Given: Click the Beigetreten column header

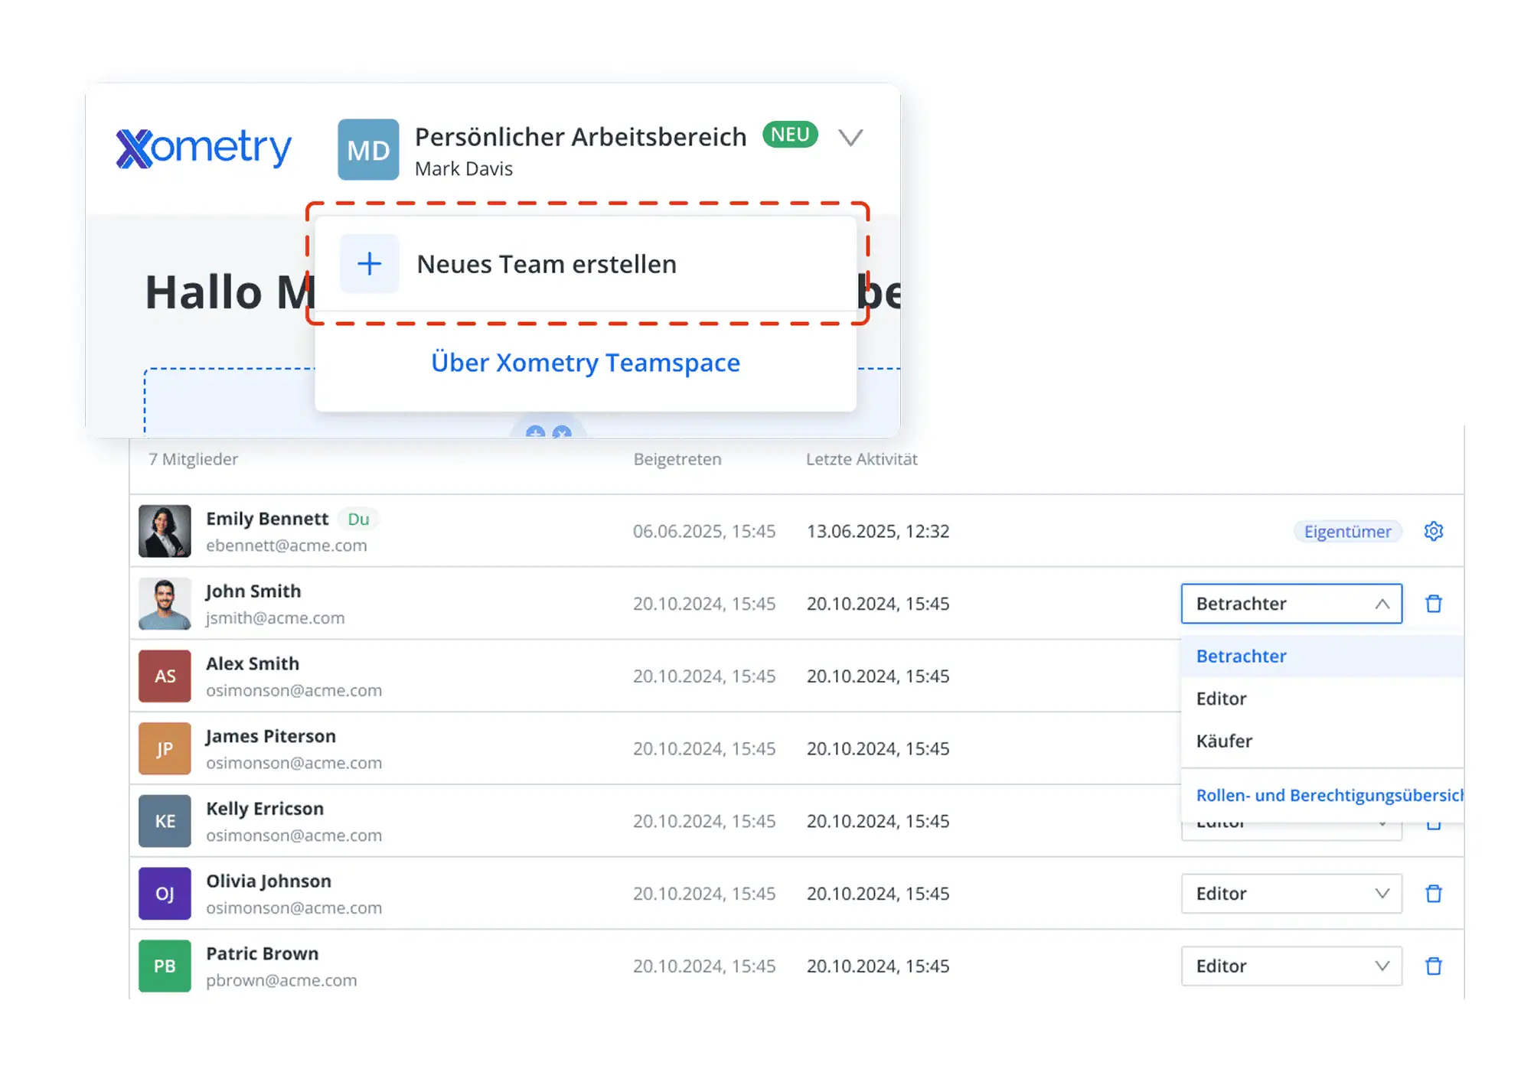Looking at the screenshot, I should click(x=677, y=459).
